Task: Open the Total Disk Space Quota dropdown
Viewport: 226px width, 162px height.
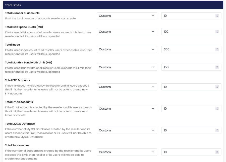Action: click(127, 32)
